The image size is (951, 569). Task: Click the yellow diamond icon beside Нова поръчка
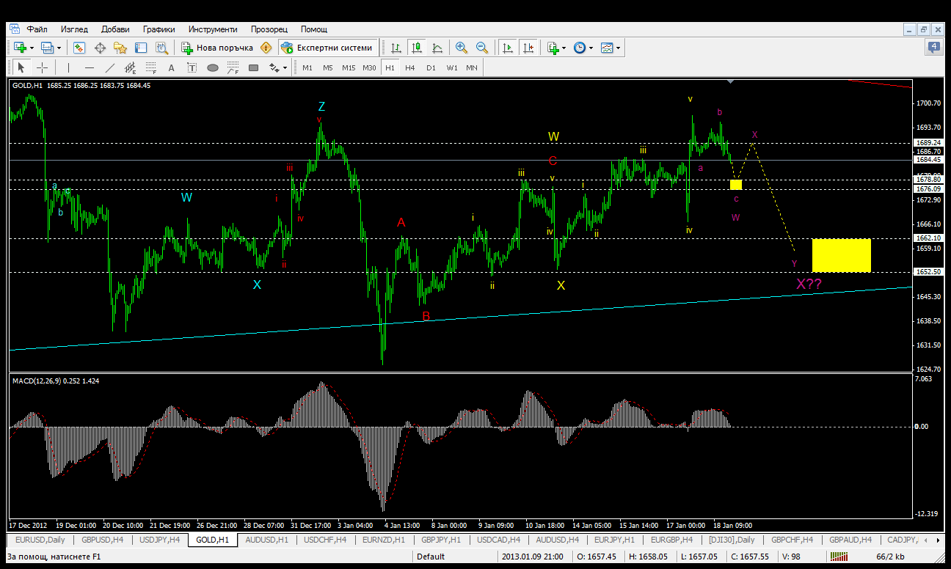click(x=266, y=48)
